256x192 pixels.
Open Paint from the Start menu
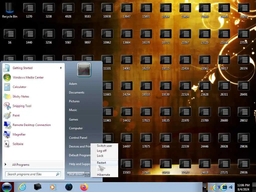tap(33, 115)
